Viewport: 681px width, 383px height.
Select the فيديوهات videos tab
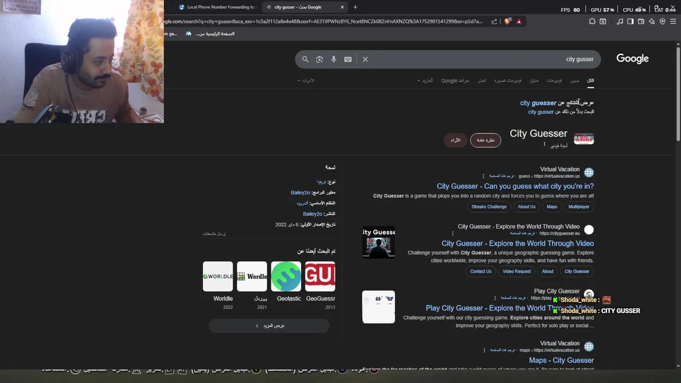(554, 80)
